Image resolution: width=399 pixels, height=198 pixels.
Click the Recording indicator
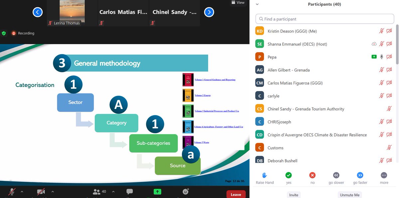click(23, 33)
